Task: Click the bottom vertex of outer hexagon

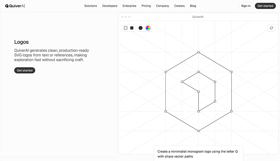Action: (x=199, y=131)
